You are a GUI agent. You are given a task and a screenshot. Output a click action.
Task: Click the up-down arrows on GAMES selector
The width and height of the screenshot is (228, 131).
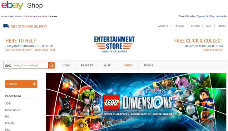[x=34, y=84]
